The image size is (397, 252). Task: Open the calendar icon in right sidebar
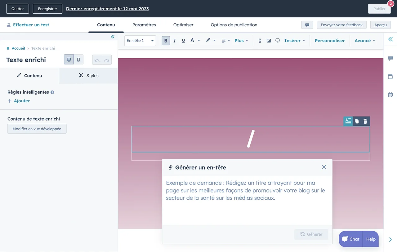click(390, 95)
